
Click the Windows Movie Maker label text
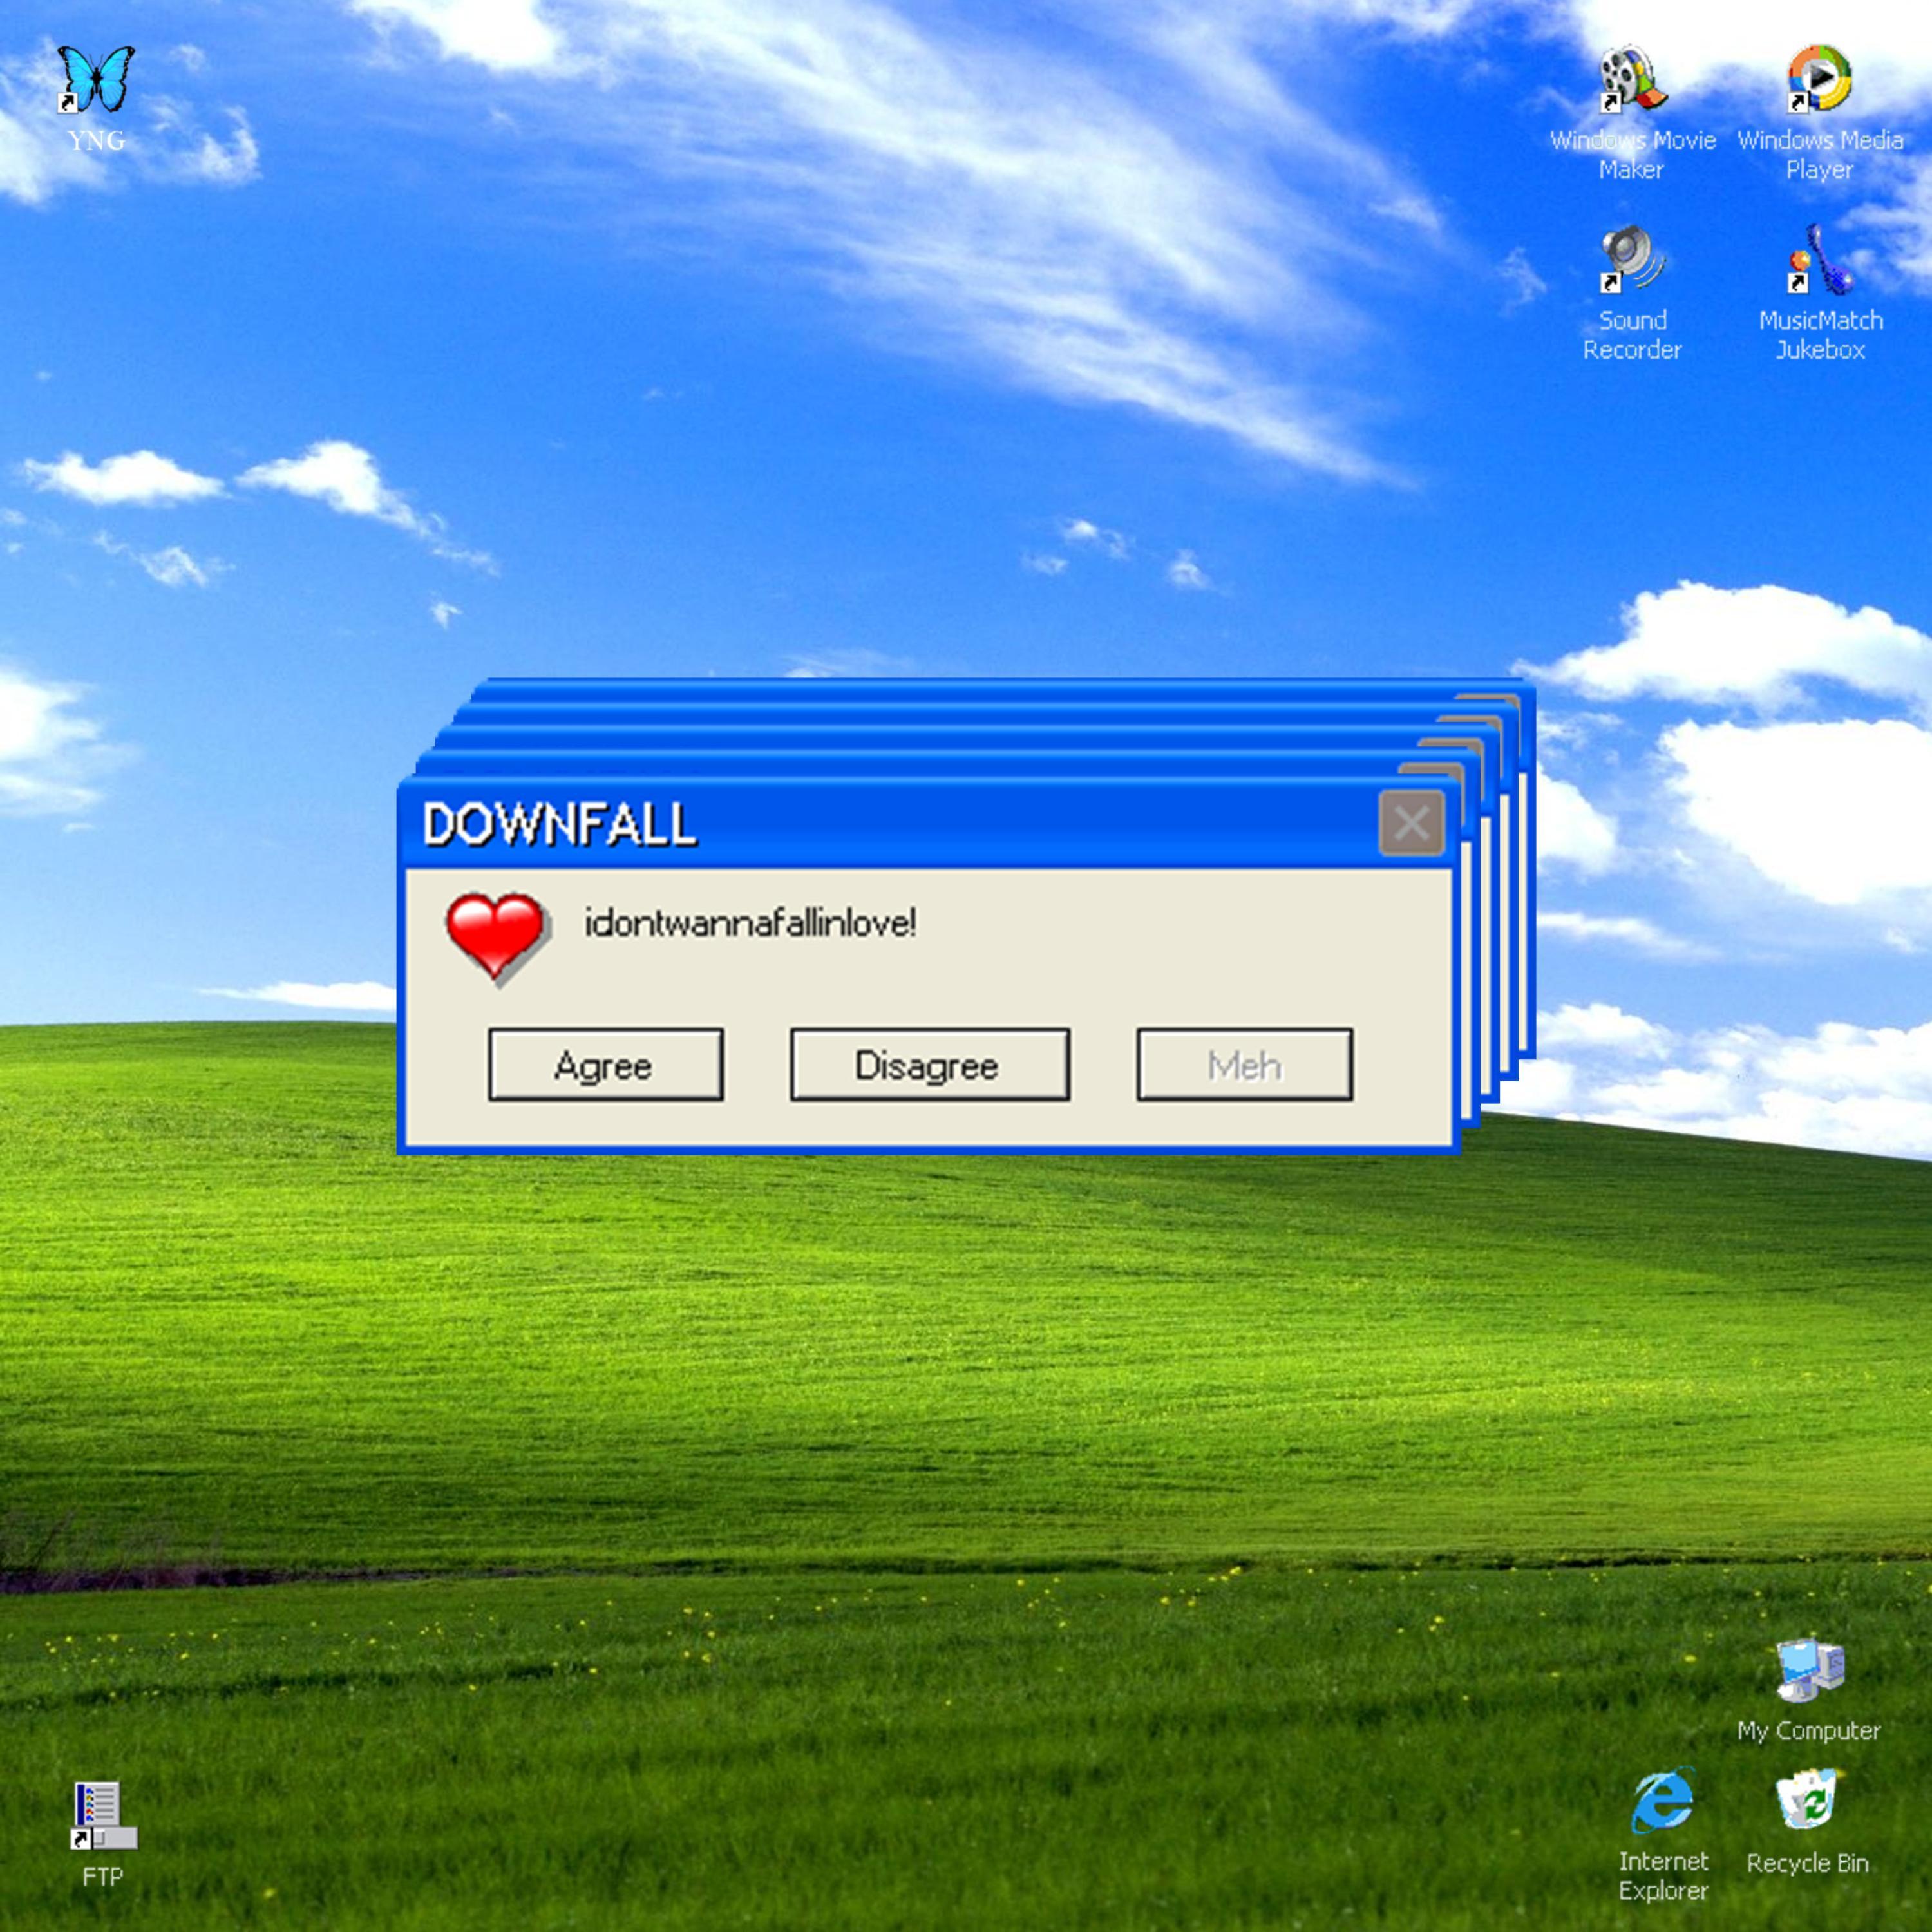[x=1632, y=155]
